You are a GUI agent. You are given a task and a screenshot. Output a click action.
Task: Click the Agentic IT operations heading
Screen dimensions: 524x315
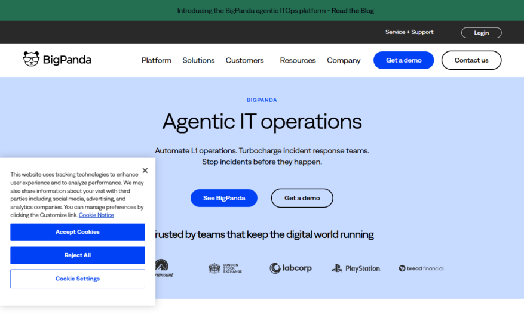tap(262, 122)
